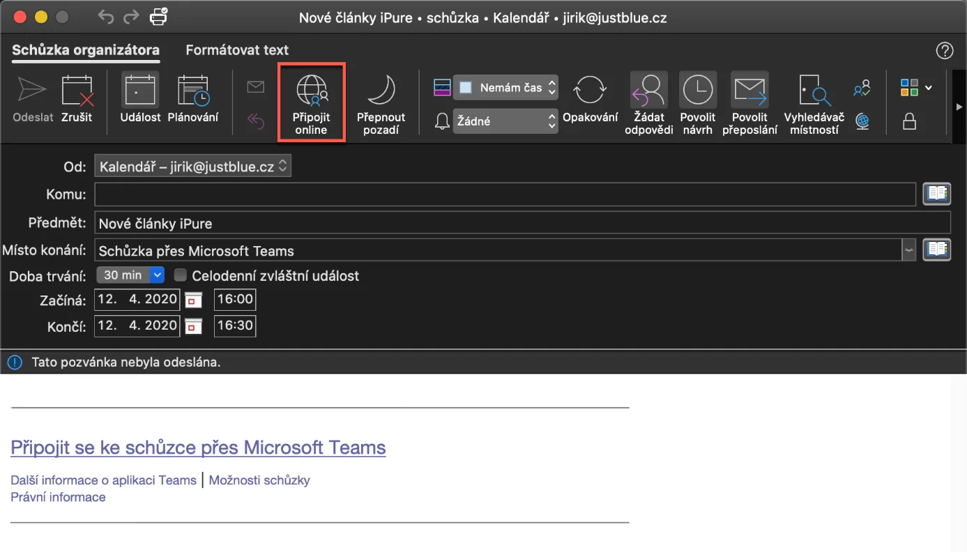Open the categories colored squares dropdown
This screenshot has width=967, height=552.
915,87
